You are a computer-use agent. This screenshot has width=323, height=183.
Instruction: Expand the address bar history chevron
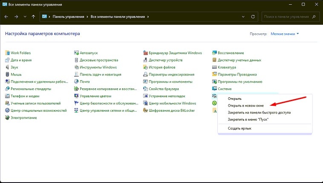coord(243,17)
